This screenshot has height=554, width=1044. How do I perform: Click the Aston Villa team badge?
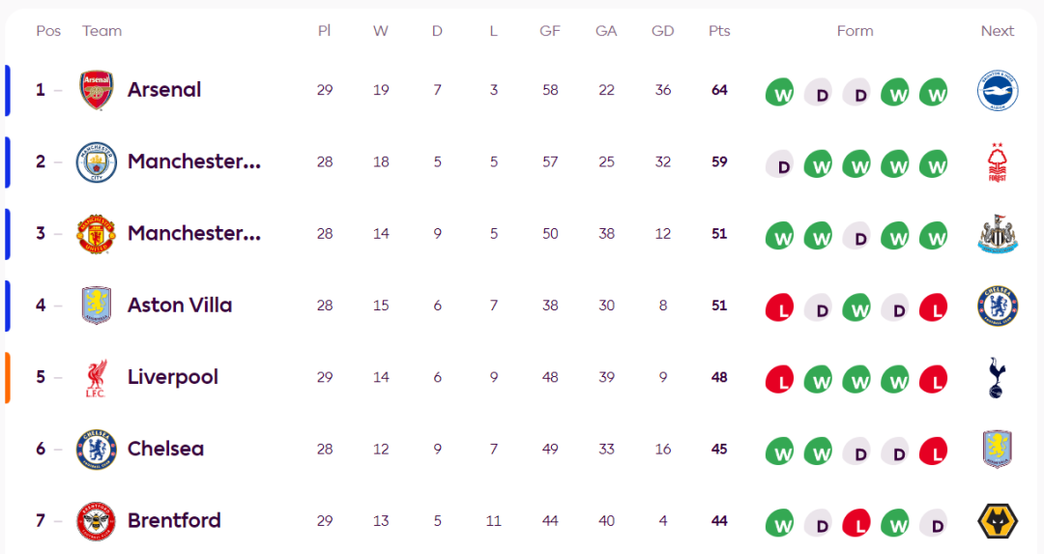click(x=97, y=306)
